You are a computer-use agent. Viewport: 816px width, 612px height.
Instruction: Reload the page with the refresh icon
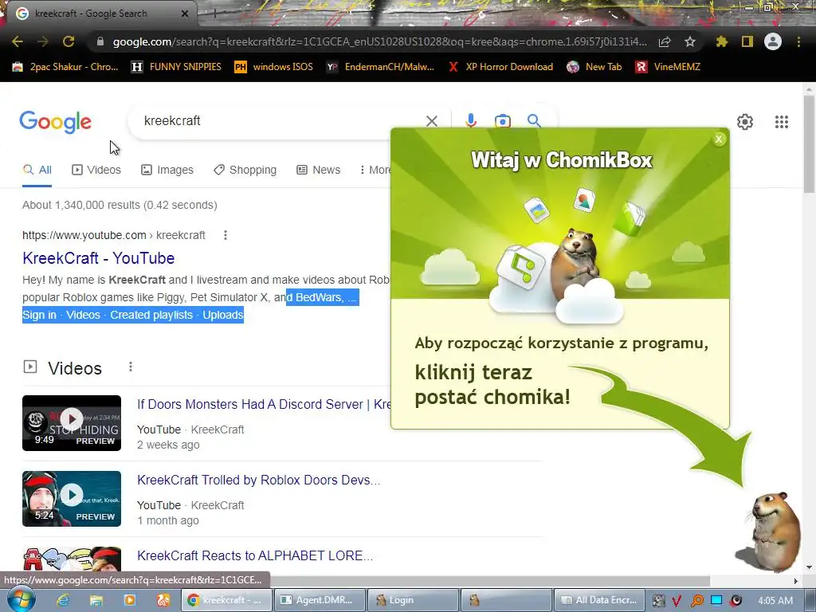point(69,41)
